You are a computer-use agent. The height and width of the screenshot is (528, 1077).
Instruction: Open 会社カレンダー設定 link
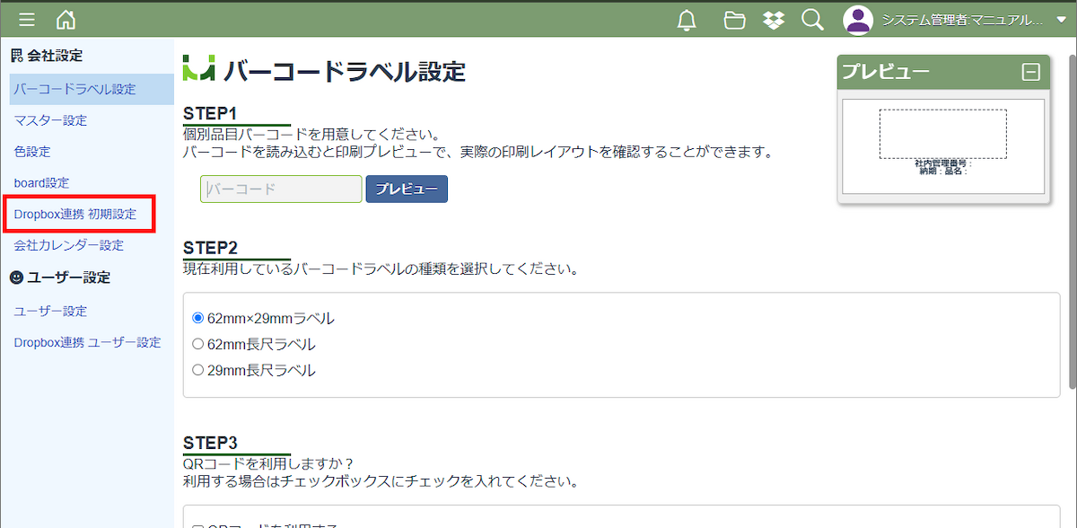(x=69, y=245)
